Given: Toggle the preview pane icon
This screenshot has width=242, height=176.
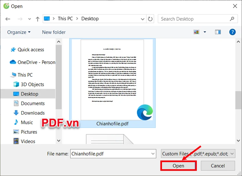Looking at the screenshot, I should point(218,32).
